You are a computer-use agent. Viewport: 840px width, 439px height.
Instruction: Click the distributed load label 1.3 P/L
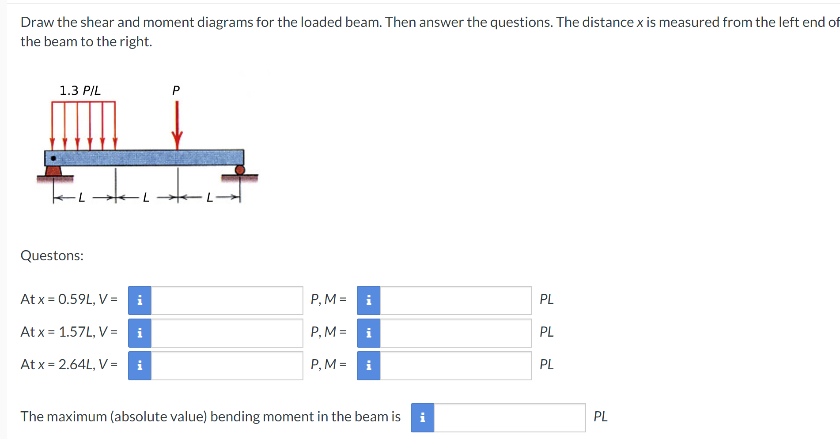(79, 91)
